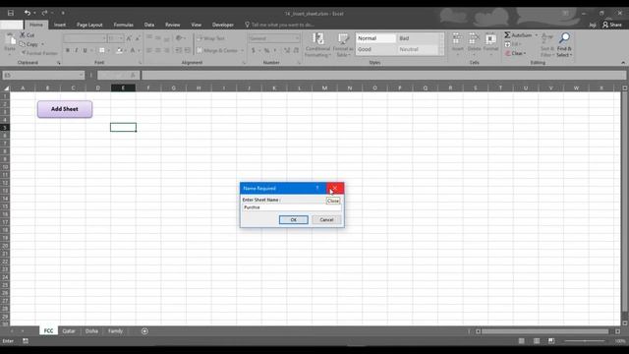
Task: Open the Data ribbon tab
Action: pyautogui.click(x=149, y=25)
